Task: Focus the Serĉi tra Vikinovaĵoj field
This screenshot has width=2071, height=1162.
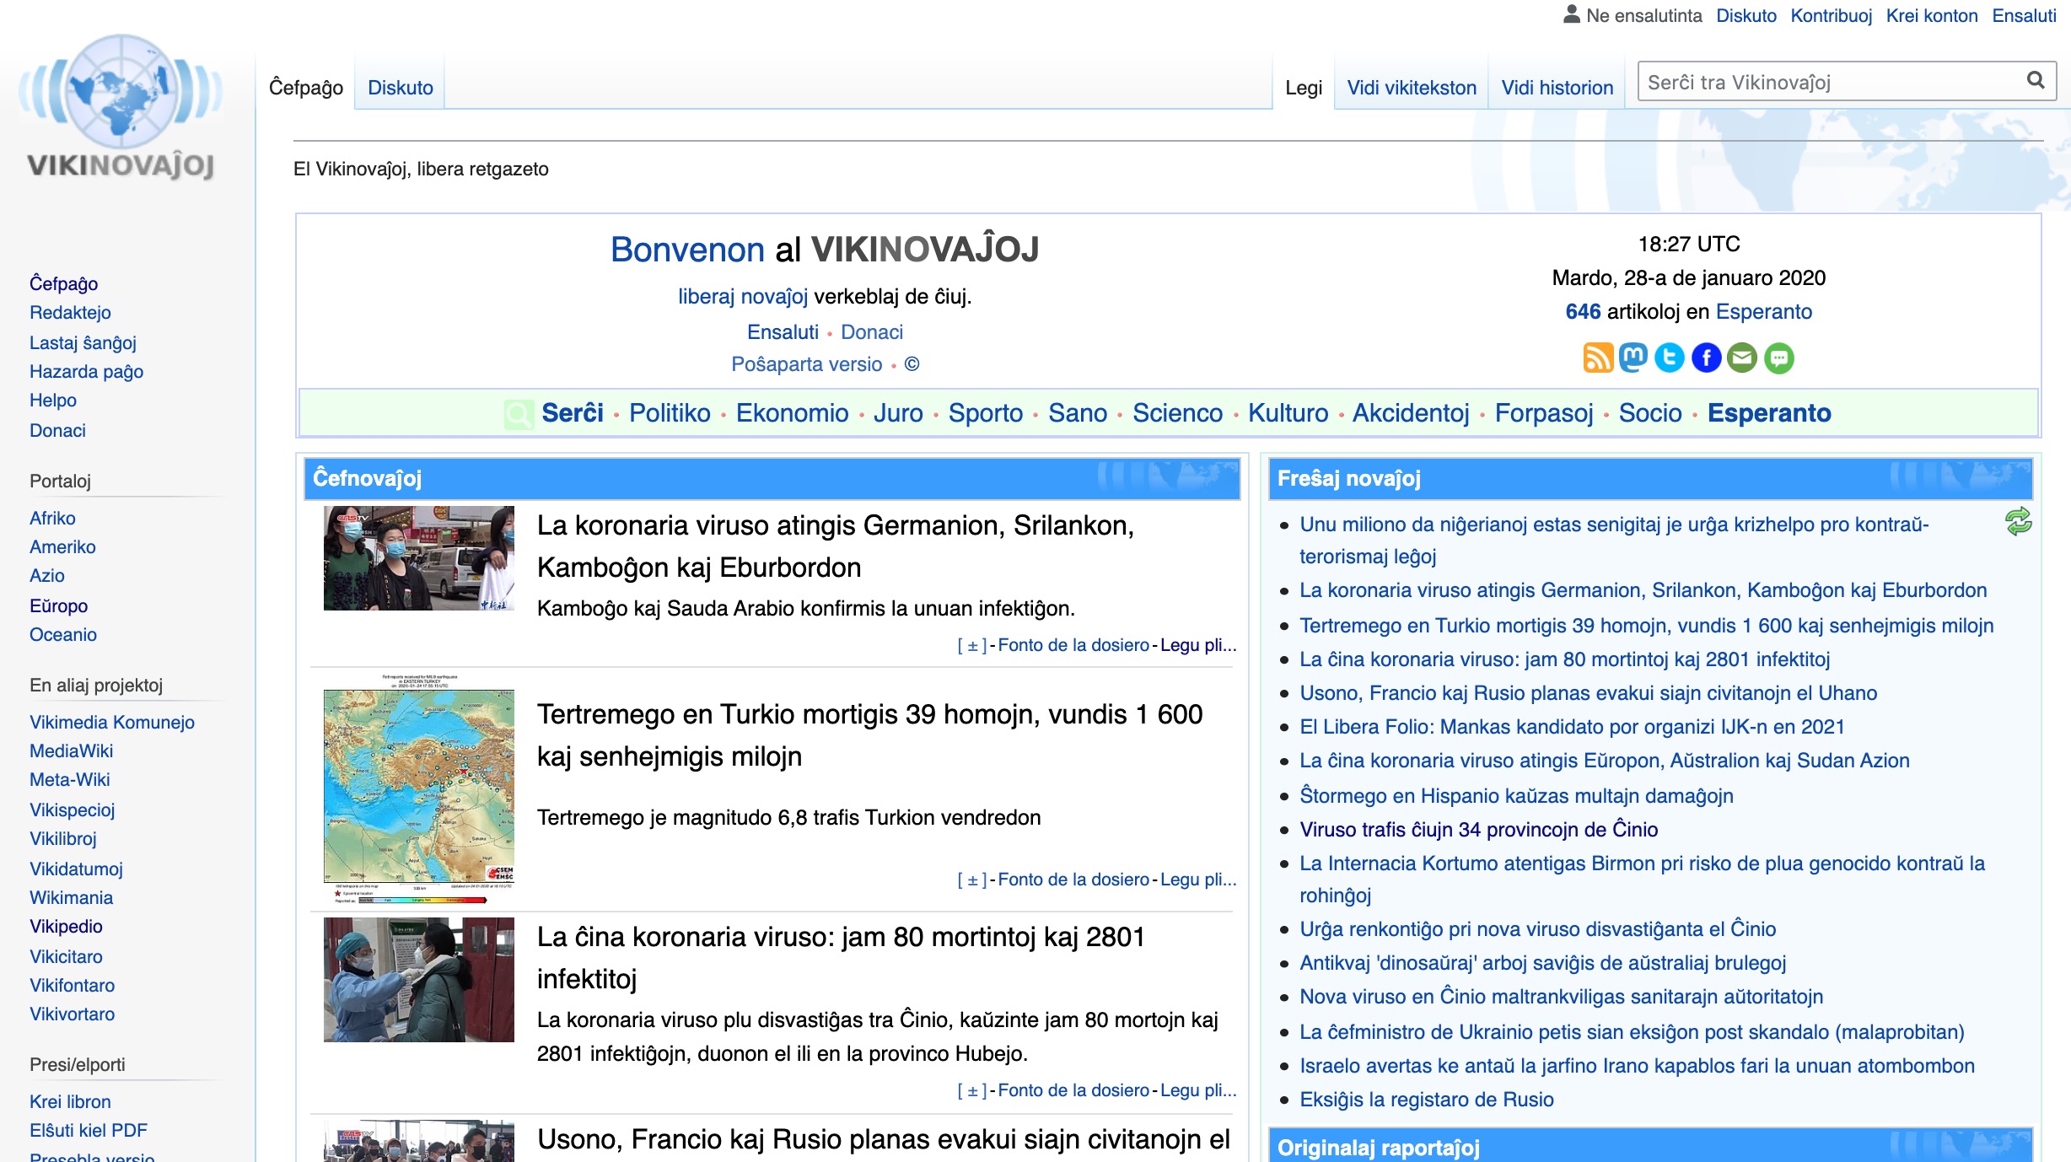Action: [1830, 82]
